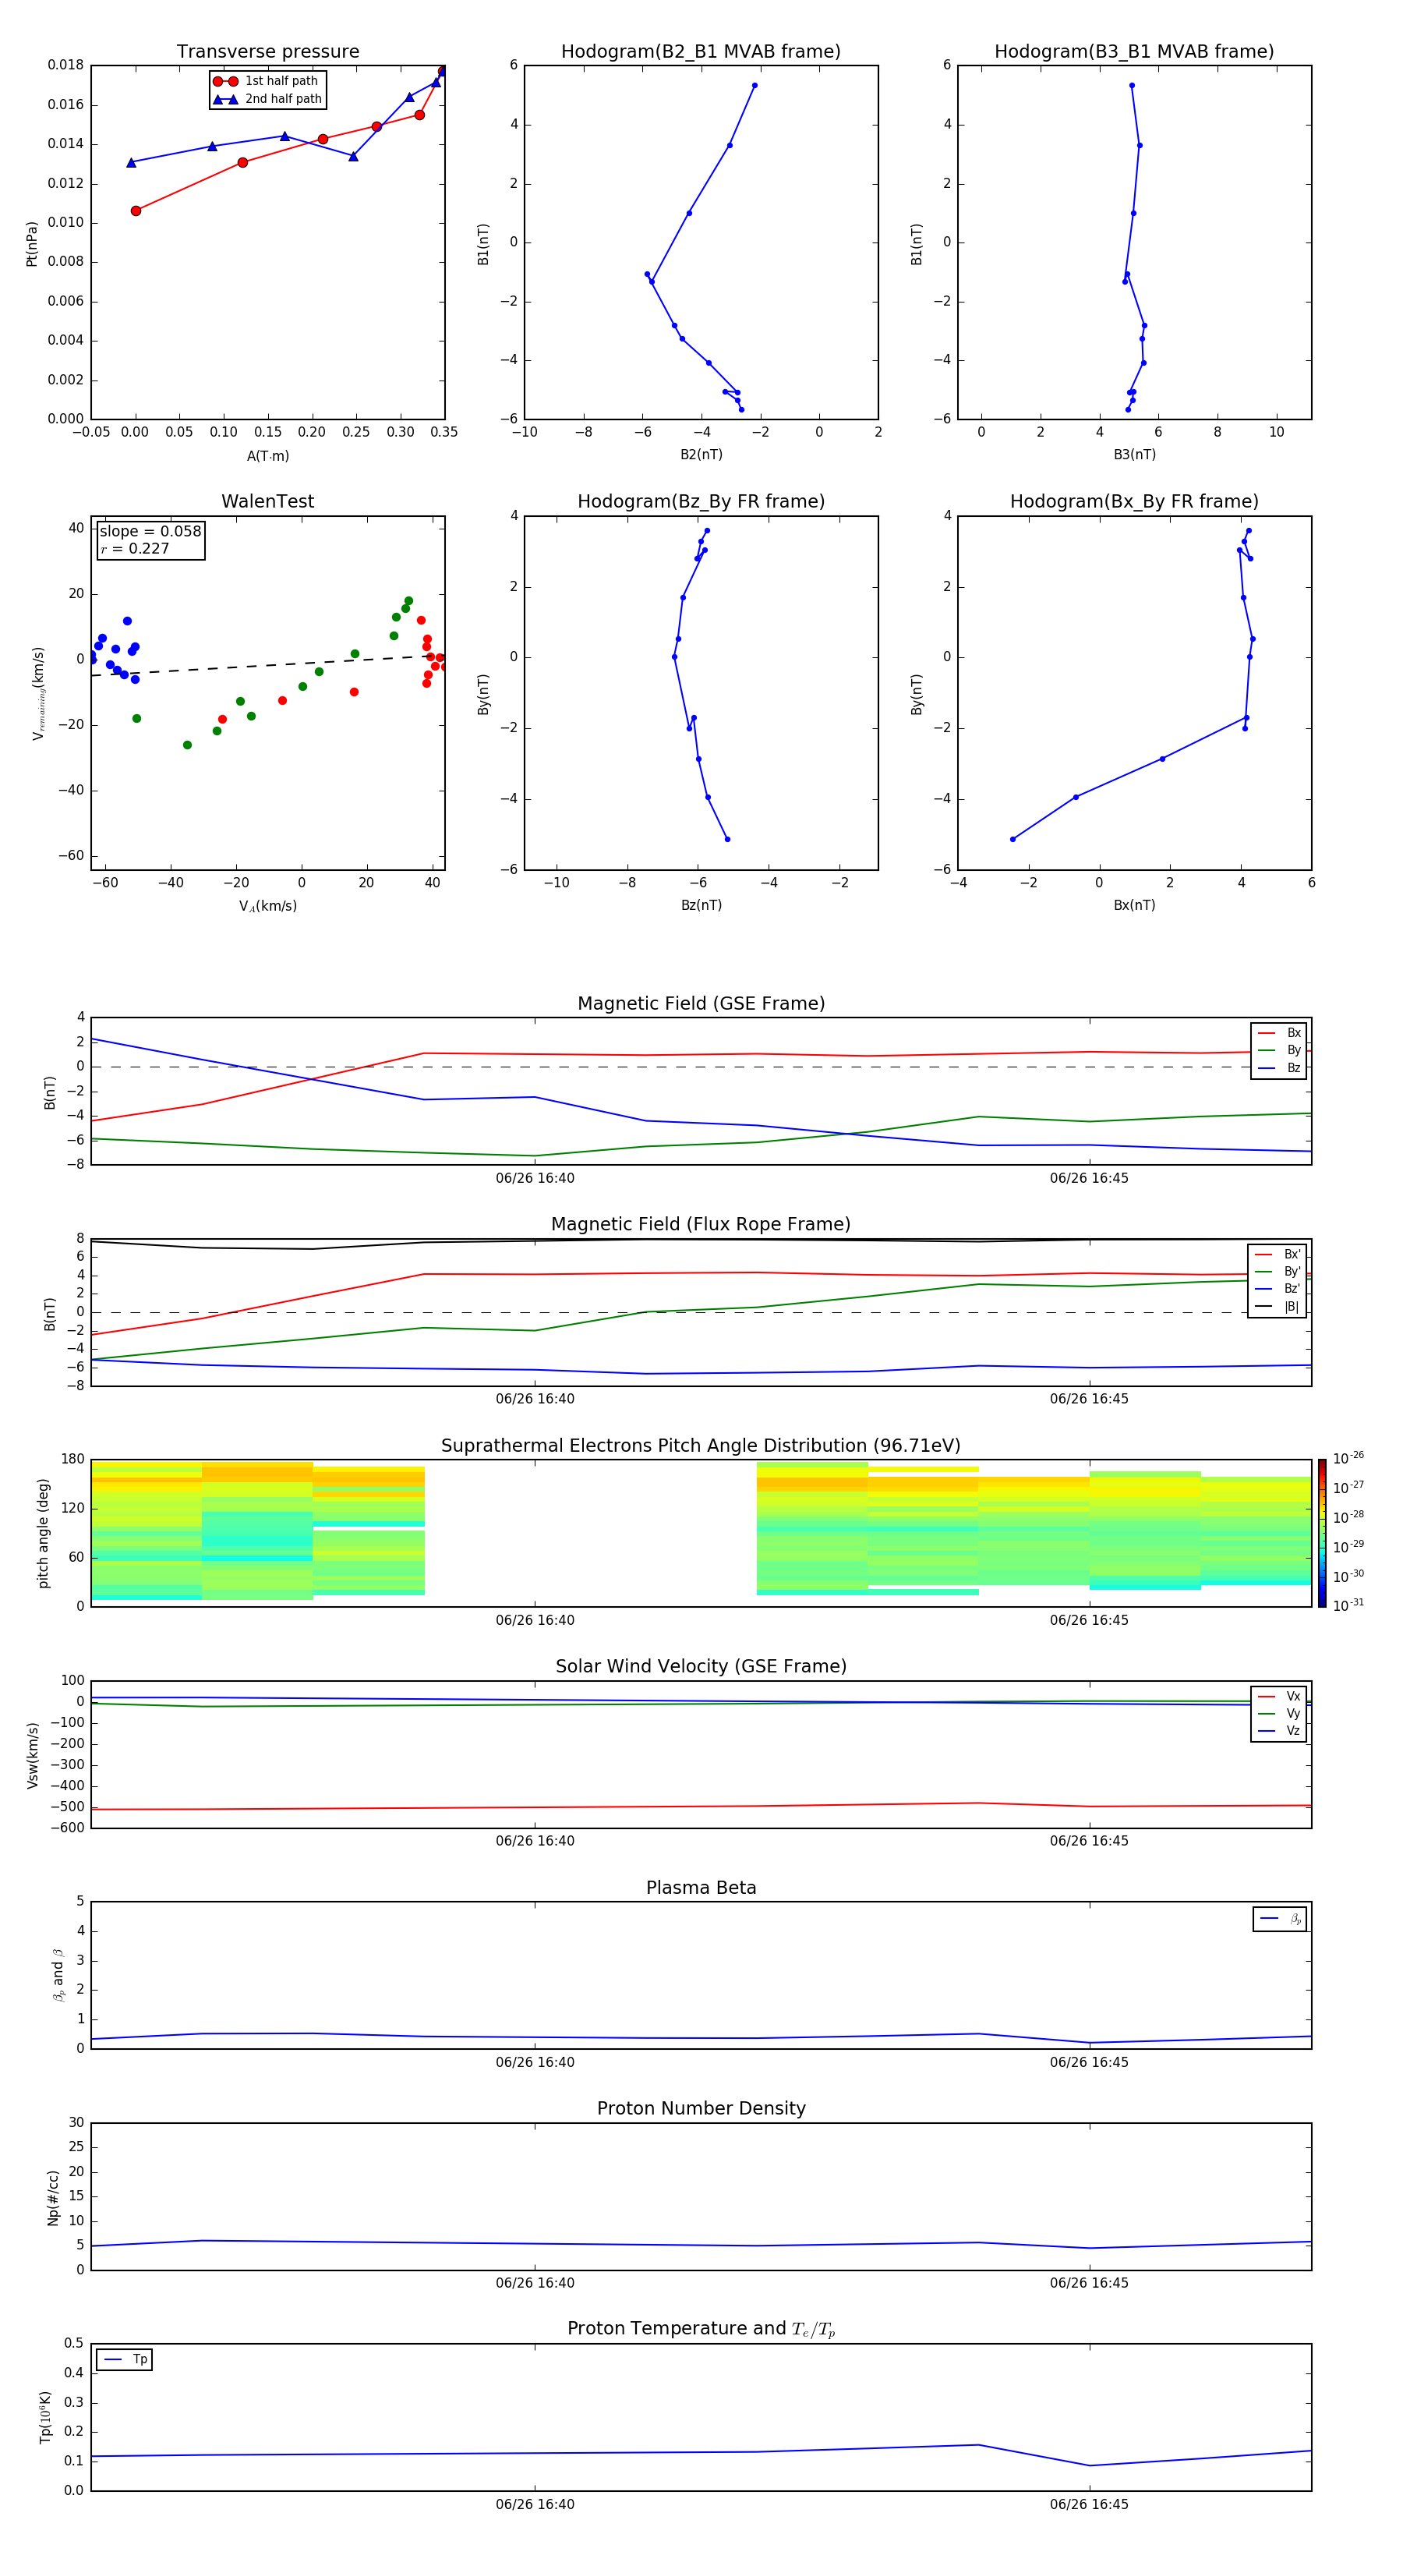
Task: Click the |B| entry in flux rope legend
Action: 1278,1307
